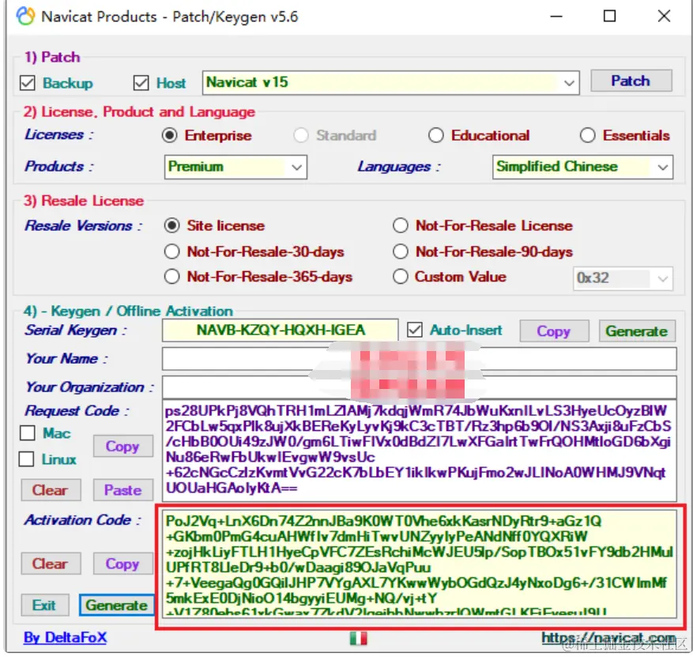This screenshot has width=693, height=657.
Task: Open the 0x32 custom value dropdown
Action: (623, 278)
